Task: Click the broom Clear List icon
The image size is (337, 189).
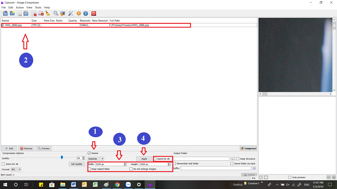Action: tap(48, 13)
